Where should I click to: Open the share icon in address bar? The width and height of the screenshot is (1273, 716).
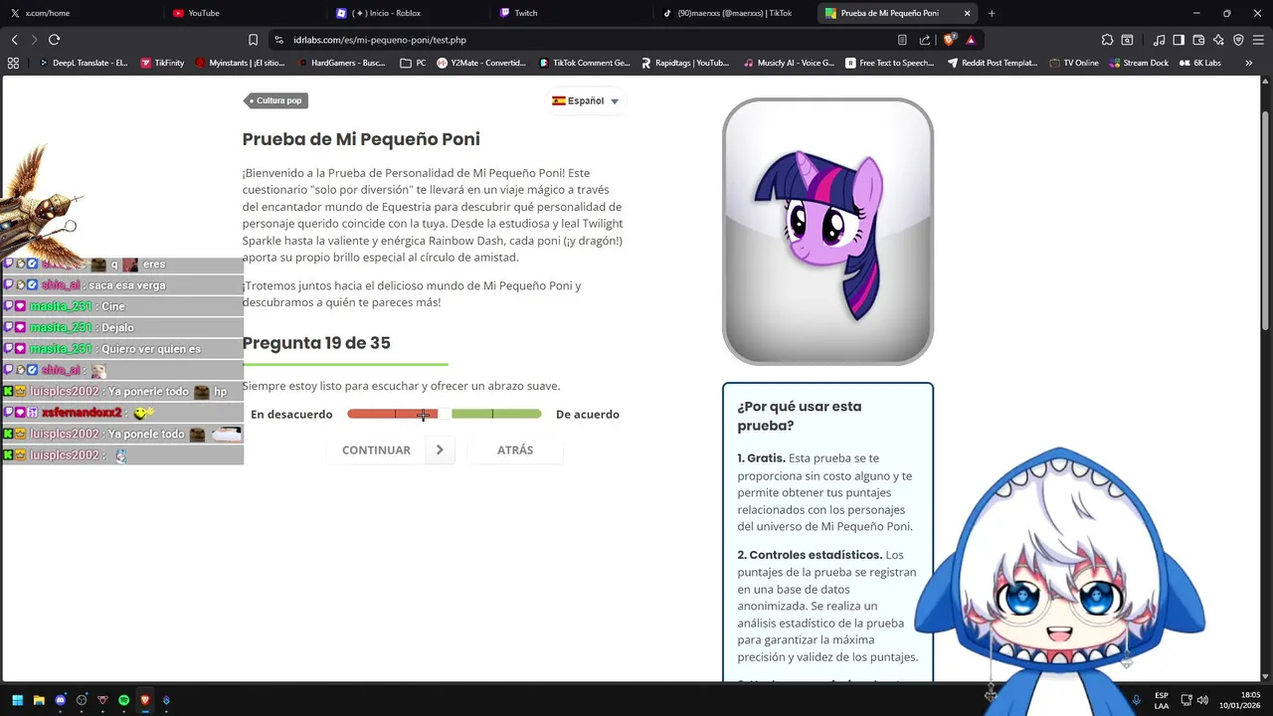[x=925, y=40]
